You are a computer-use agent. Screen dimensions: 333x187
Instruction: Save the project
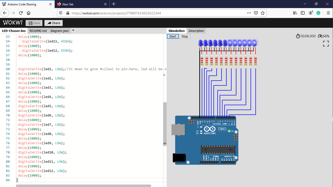(34, 23)
